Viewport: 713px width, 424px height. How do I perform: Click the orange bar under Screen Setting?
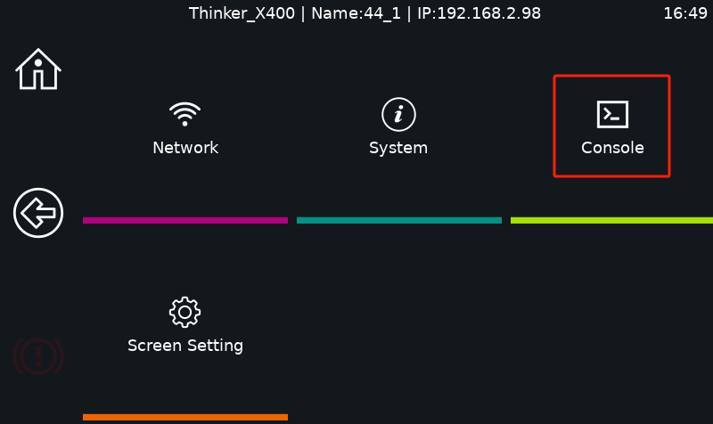[x=185, y=417]
